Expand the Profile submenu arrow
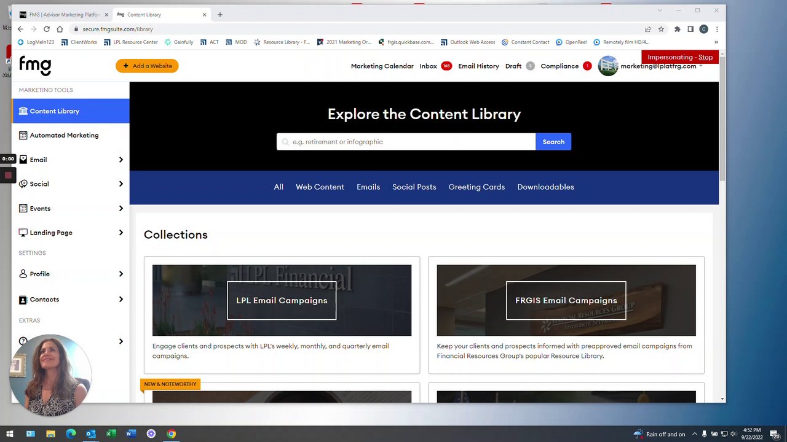The height and width of the screenshot is (442, 787). click(121, 274)
